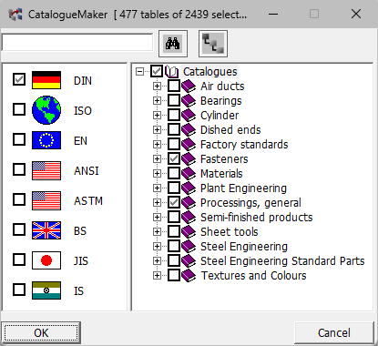Confirm selection with the OK button
The image size is (378, 346).
[41, 333]
